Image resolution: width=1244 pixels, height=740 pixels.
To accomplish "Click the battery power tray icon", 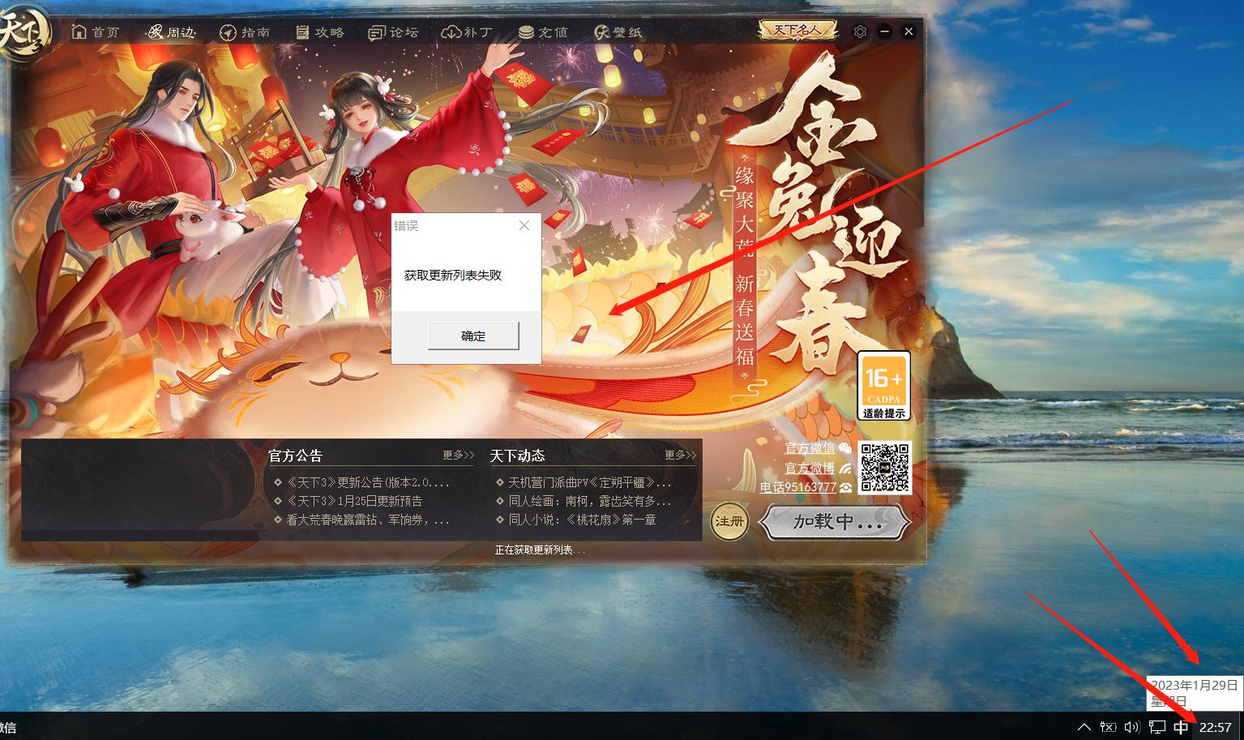I will 1108,727.
